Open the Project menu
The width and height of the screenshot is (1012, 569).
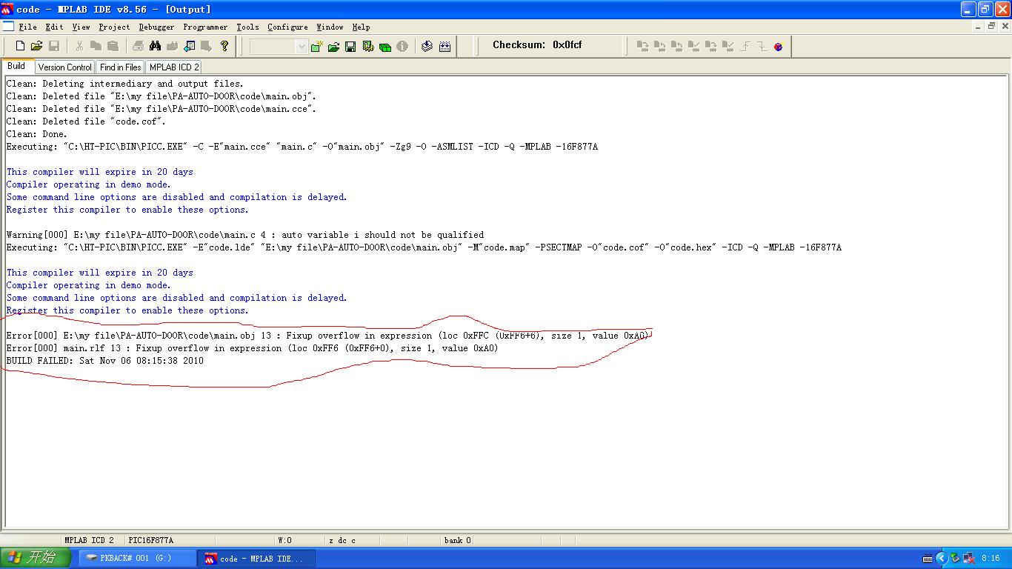114,27
